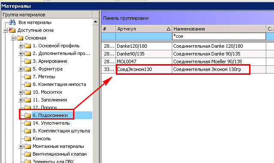274x163 pixels.
Task: Expand the 2. Дополнительный про... node
Action: point(21,54)
